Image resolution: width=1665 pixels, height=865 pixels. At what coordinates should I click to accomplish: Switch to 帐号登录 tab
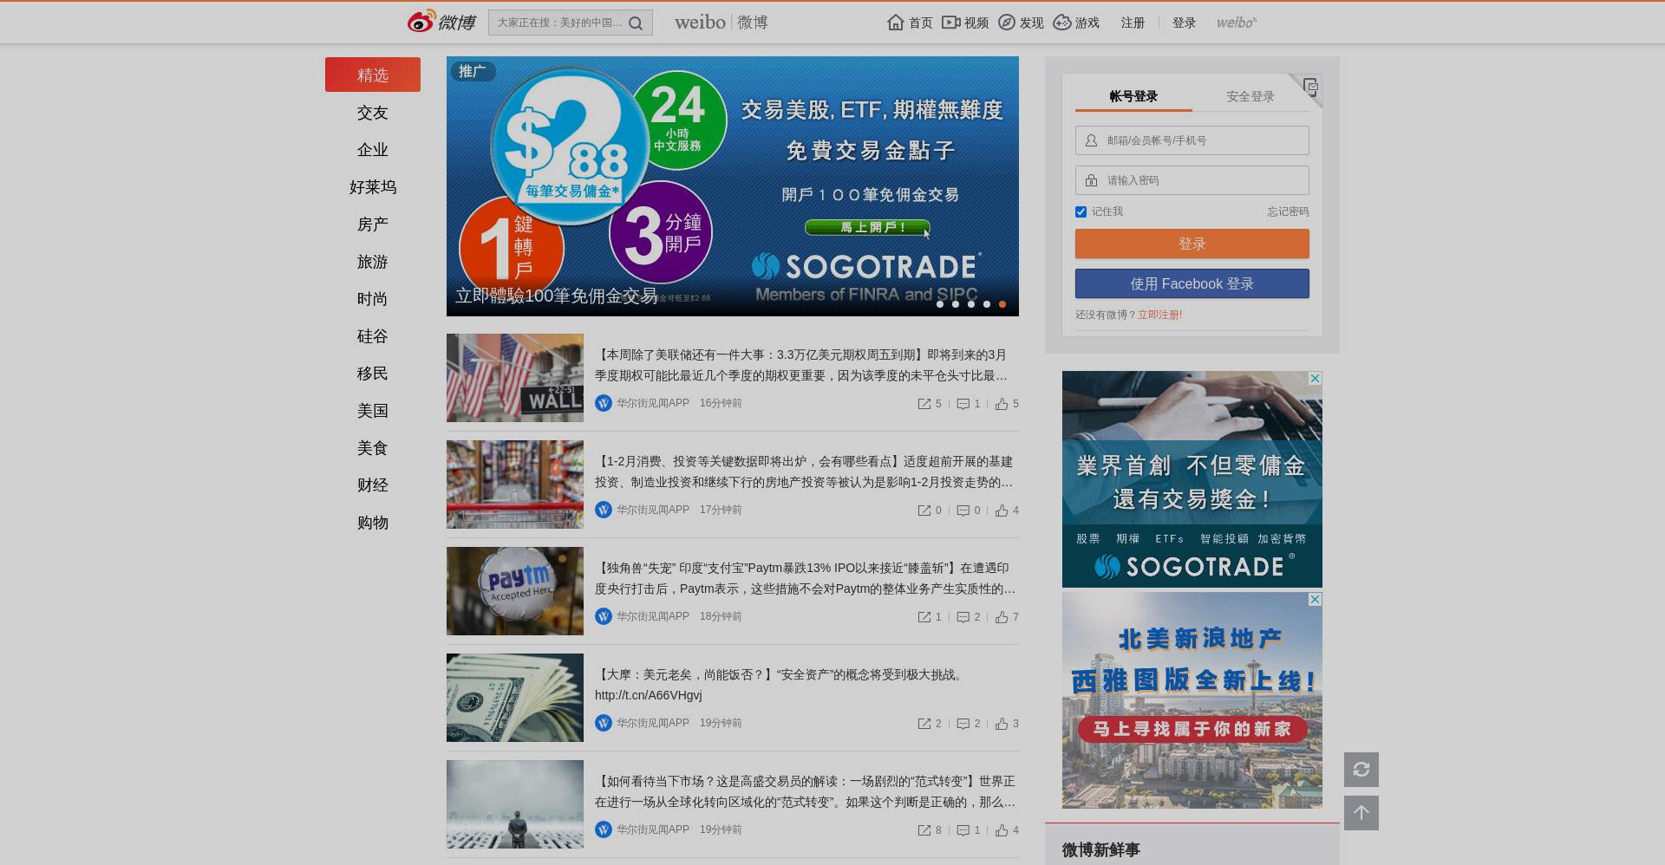click(1133, 96)
